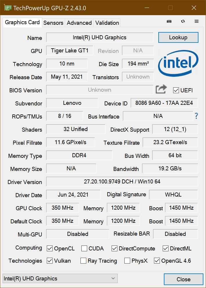Click the Intel logo image
The height and width of the screenshot is (288, 206).
click(x=177, y=65)
